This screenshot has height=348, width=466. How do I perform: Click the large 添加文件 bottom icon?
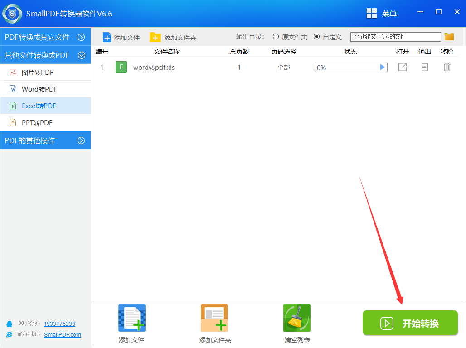[x=131, y=318]
